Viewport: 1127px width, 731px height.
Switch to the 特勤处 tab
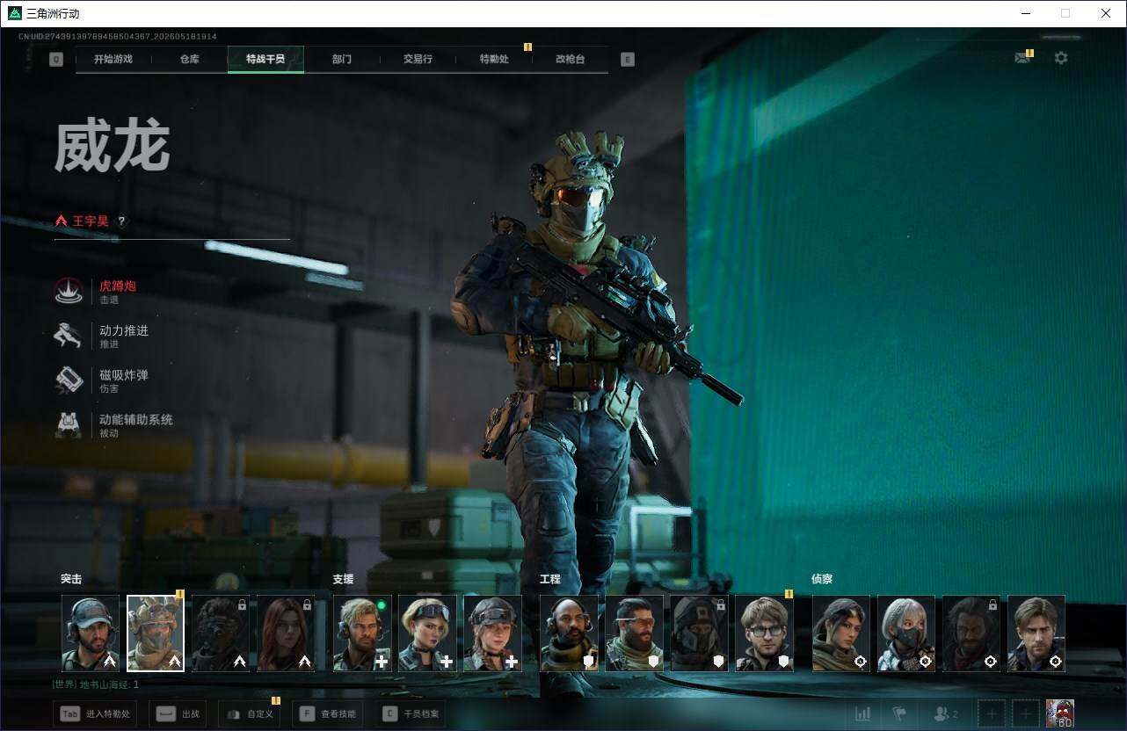(x=494, y=59)
